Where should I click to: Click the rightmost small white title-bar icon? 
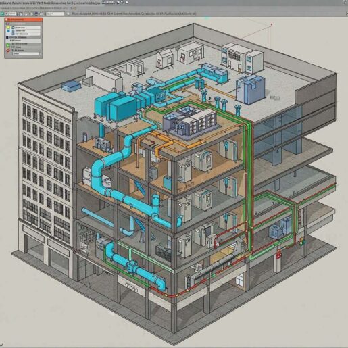click(x=127, y=3)
